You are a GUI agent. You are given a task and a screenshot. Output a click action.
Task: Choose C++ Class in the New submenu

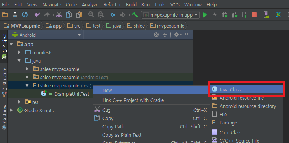click(246, 132)
